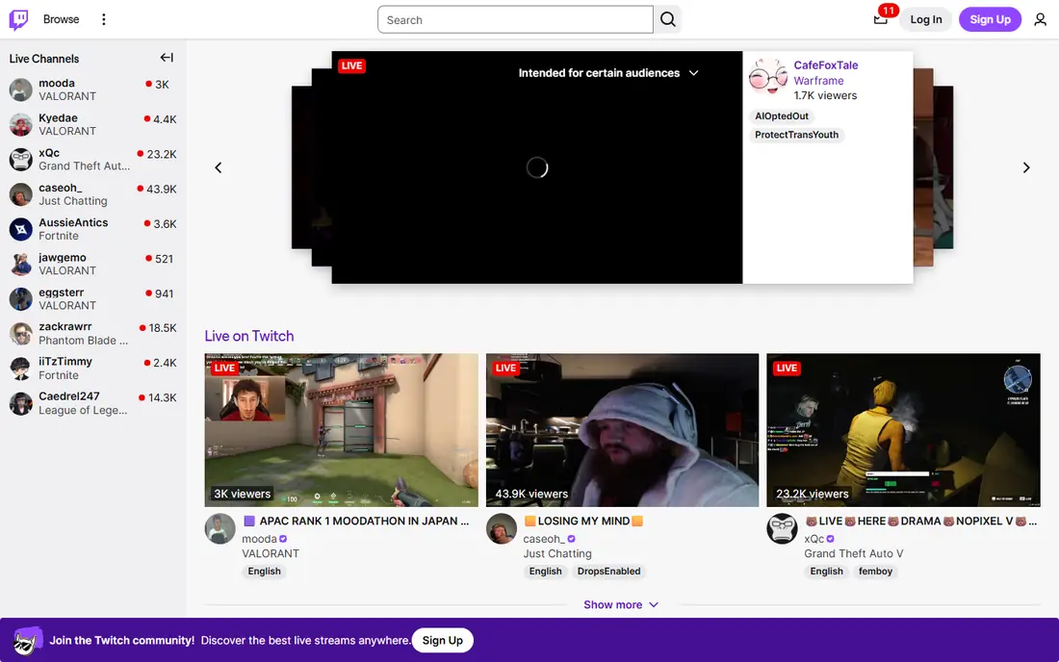Click xQc avatar under stream card
The height and width of the screenshot is (662, 1059).
point(782,529)
